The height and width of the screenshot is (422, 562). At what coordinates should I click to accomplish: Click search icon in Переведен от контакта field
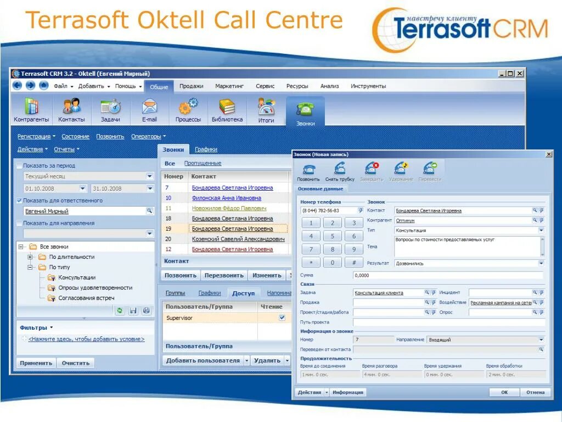(x=541, y=349)
